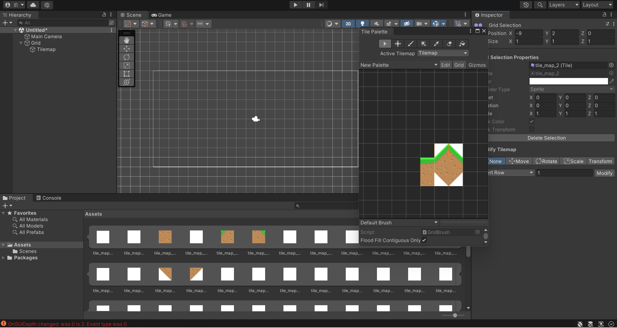Uncheck Flood Fill Contiguous Only

click(x=424, y=240)
